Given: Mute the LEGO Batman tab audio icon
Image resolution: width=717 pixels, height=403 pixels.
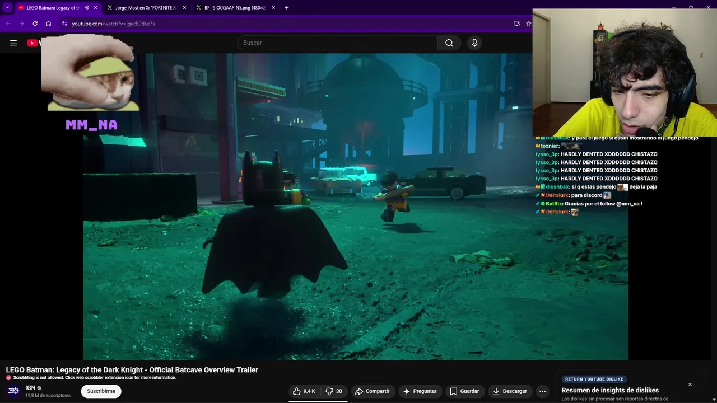Looking at the screenshot, I should pos(86,8).
